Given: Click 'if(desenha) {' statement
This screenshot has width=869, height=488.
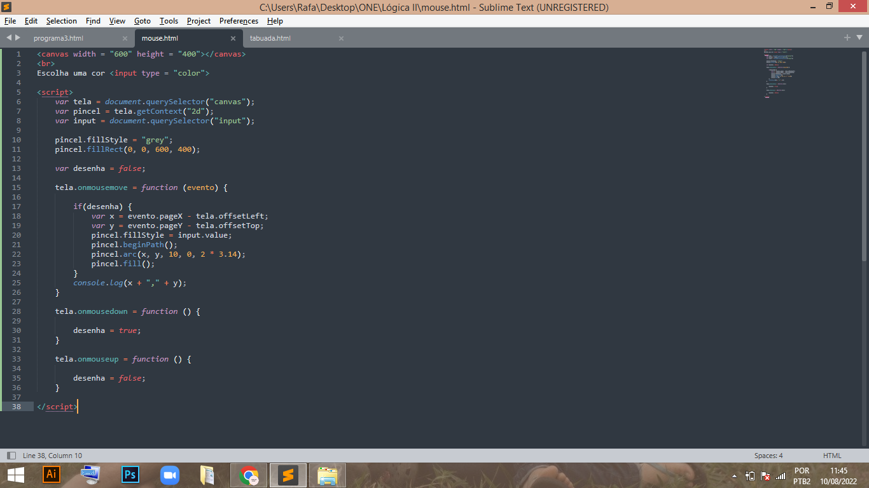Looking at the screenshot, I should (x=102, y=207).
